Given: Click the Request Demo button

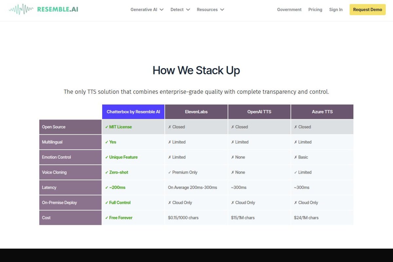Looking at the screenshot, I should tap(367, 9).
